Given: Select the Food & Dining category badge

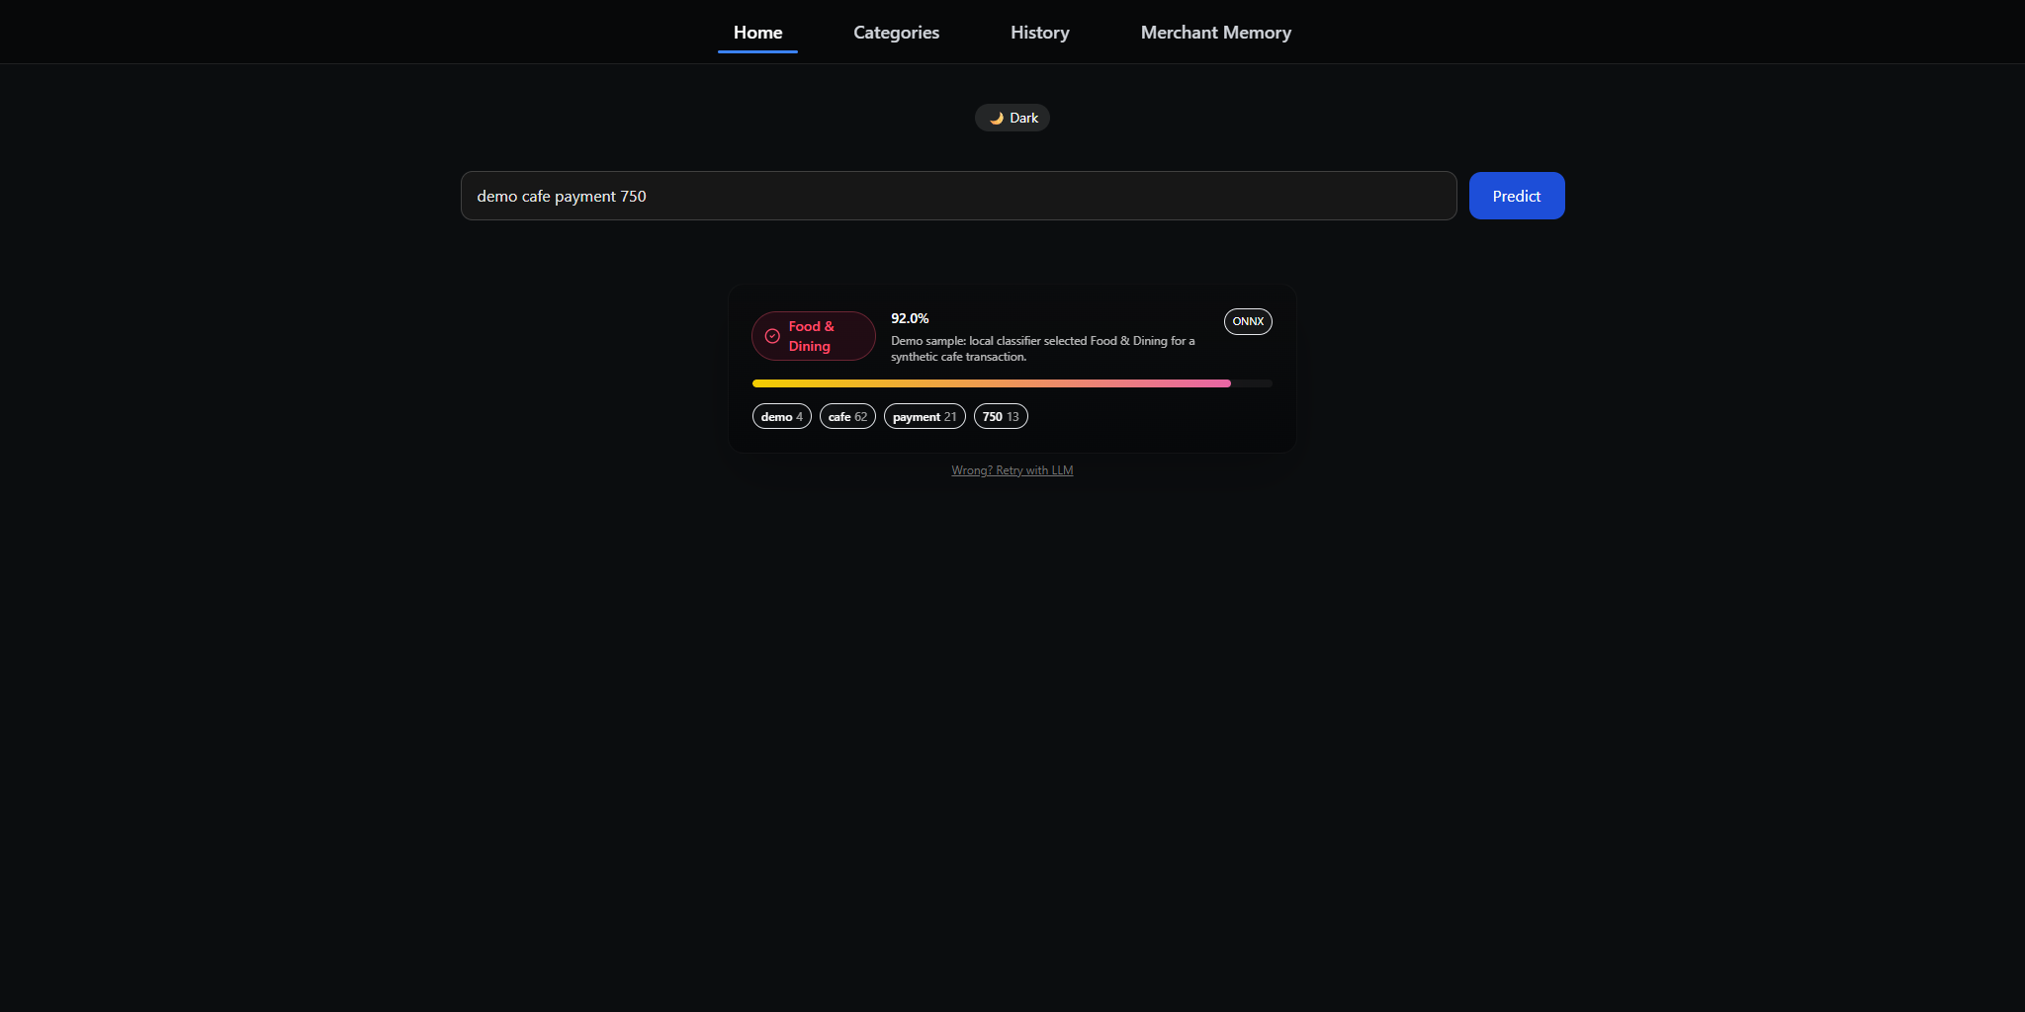Looking at the screenshot, I should pyautogui.click(x=813, y=336).
